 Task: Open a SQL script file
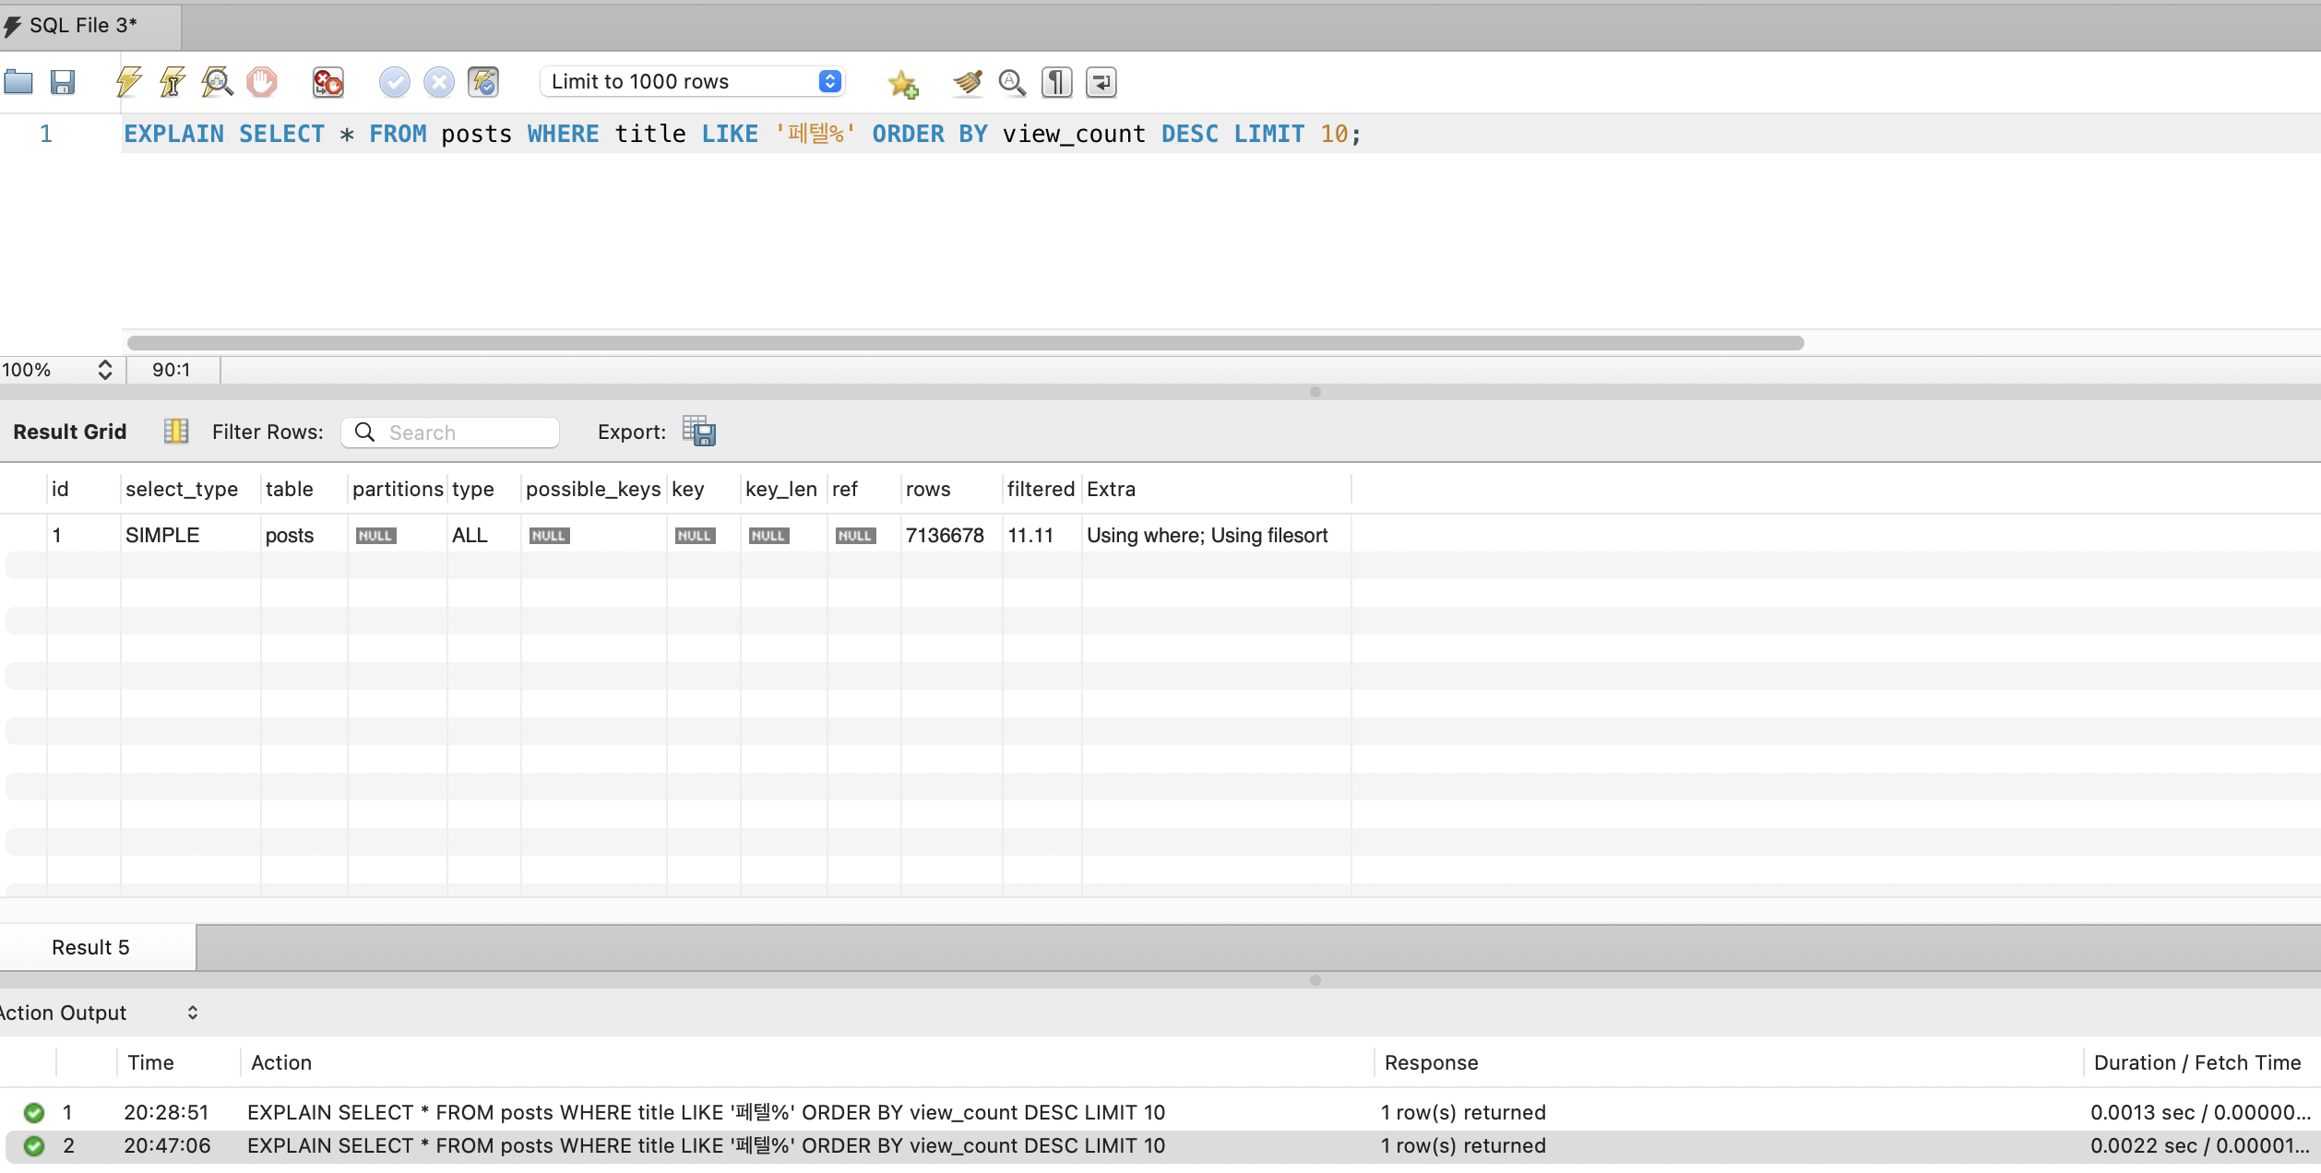point(18,82)
